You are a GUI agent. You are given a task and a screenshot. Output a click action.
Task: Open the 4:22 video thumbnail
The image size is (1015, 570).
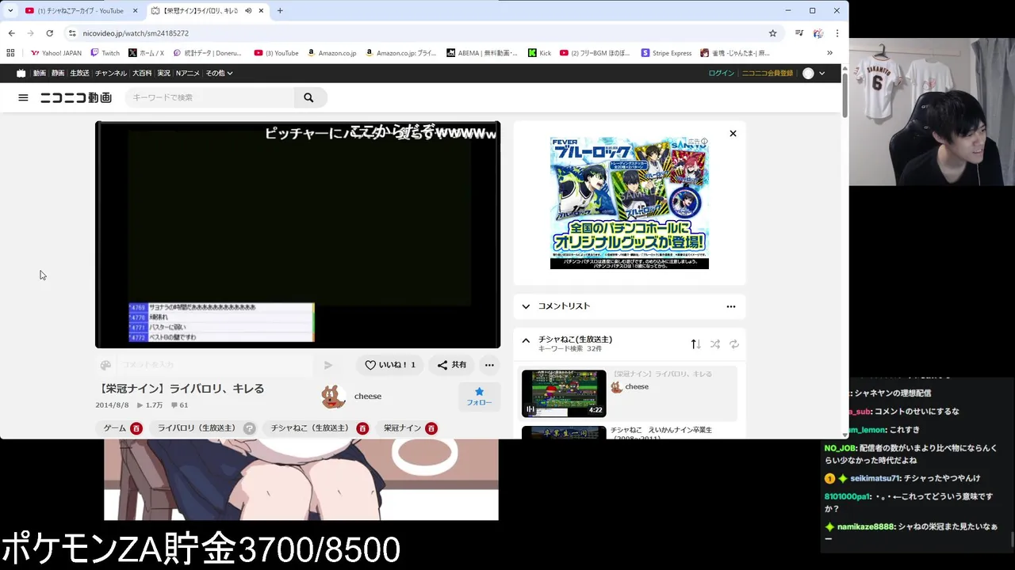tap(564, 393)
